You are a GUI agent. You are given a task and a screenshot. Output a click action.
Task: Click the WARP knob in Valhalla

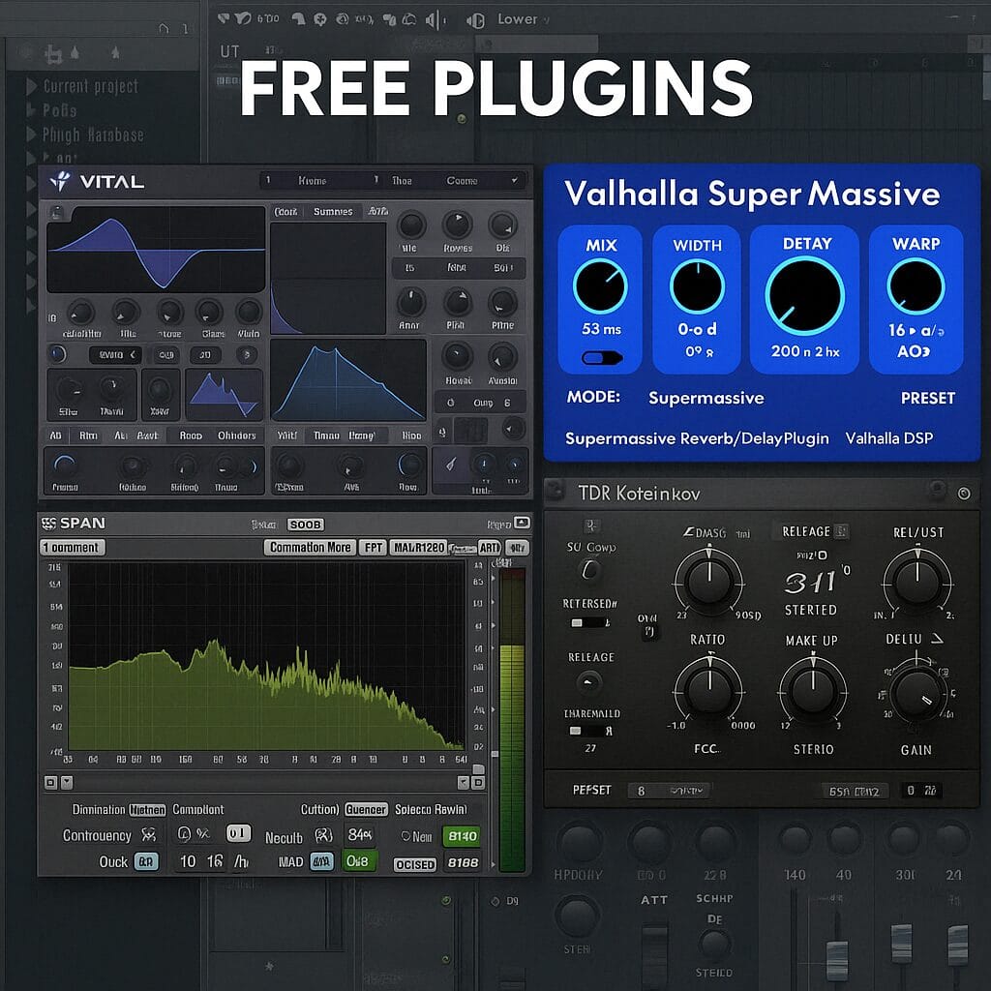click(916, 286)
